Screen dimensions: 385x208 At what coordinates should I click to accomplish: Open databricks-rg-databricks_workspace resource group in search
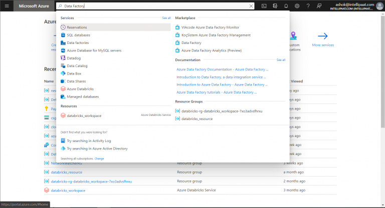click(222, 111)
